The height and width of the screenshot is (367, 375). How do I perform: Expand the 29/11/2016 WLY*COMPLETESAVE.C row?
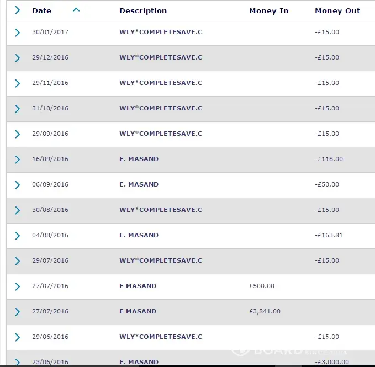[x=18, y=83]
